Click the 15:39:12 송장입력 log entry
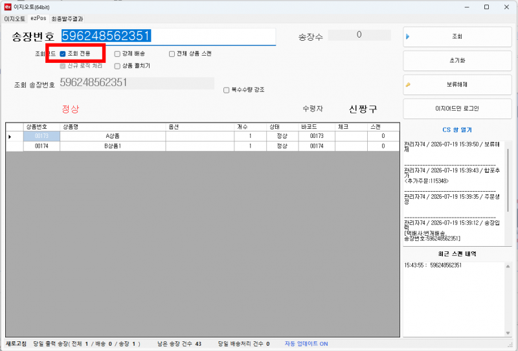The width and height of the screenshot is (518, 351). pyautogui.click(x=452, y=231)
